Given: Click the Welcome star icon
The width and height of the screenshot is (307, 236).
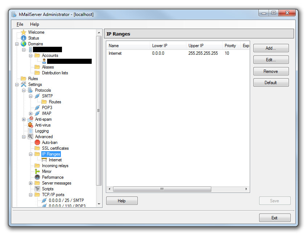Looking at the screenshot, I should 24,32.
